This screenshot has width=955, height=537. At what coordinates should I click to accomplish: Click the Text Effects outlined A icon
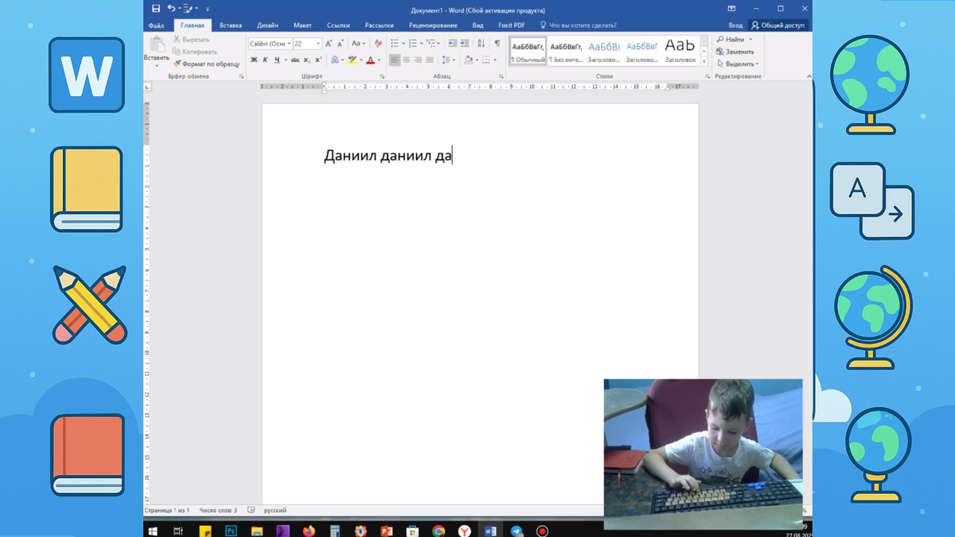pos(335,60)
